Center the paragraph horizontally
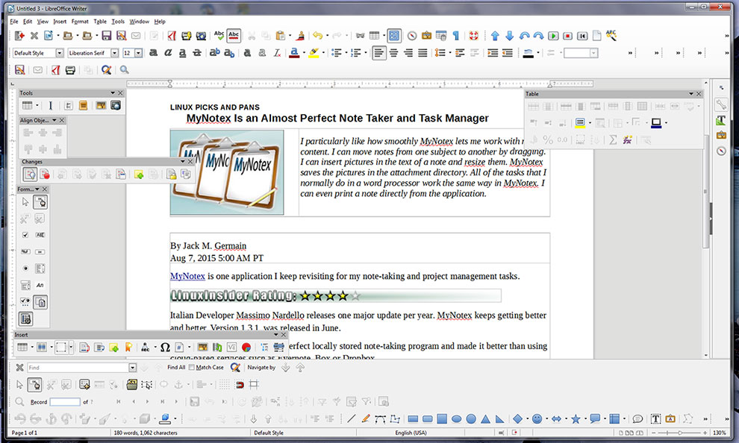The width and height of the screenshot is (739, 443). point(393,53)
